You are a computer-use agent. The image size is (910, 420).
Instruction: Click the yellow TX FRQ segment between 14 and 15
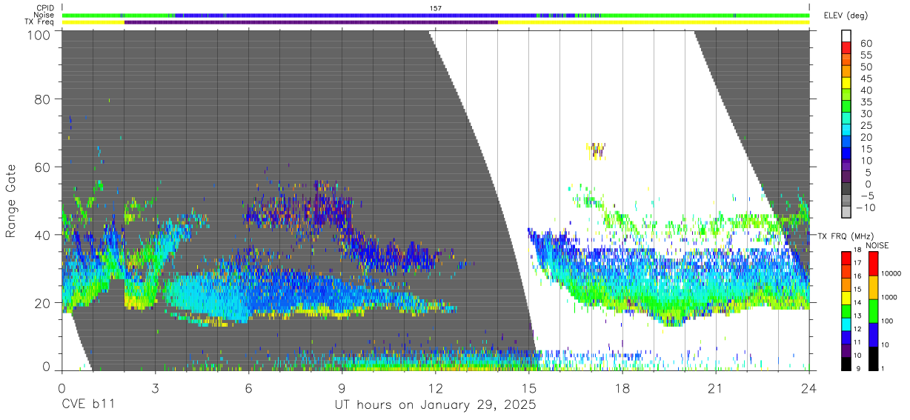point(846,297)
